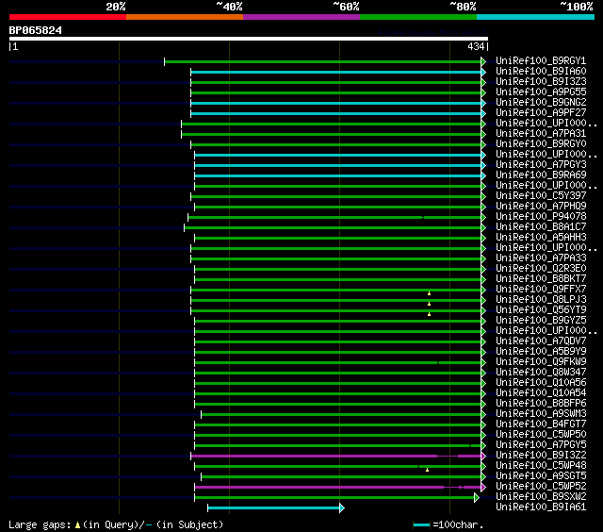This screenshot has height=532, width=603.
Task: Click the yellow gap marker on C5WP48 alignment
Action: pyautogui.click(x=427, y=469)
